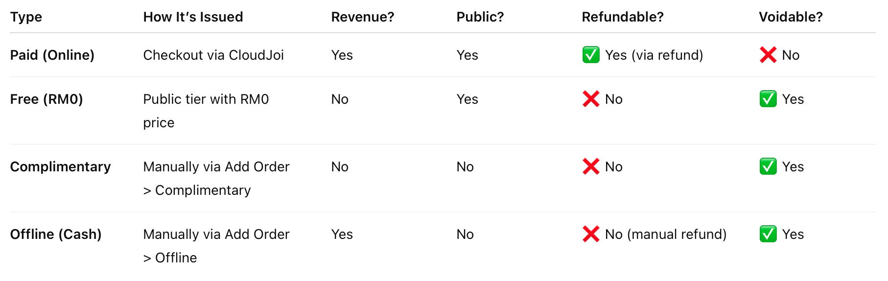888x281 pixels.
Task: Select the Offline (Cash) row label
Action: [56, 234]
